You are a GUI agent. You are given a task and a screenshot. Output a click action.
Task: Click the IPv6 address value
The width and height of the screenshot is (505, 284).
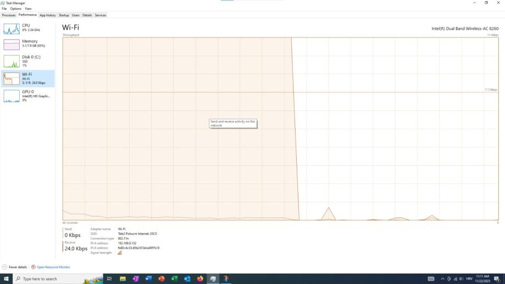(138, 248)
